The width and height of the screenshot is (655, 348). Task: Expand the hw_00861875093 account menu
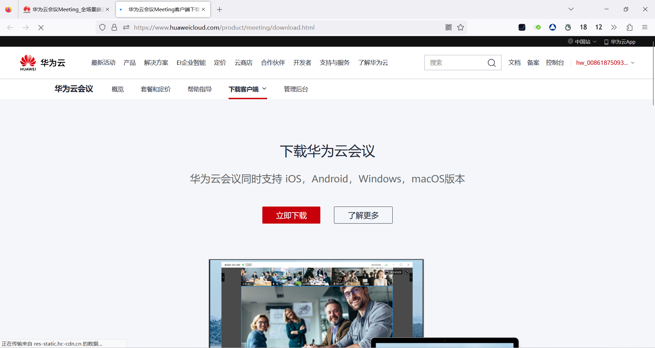tap(605, 63)
